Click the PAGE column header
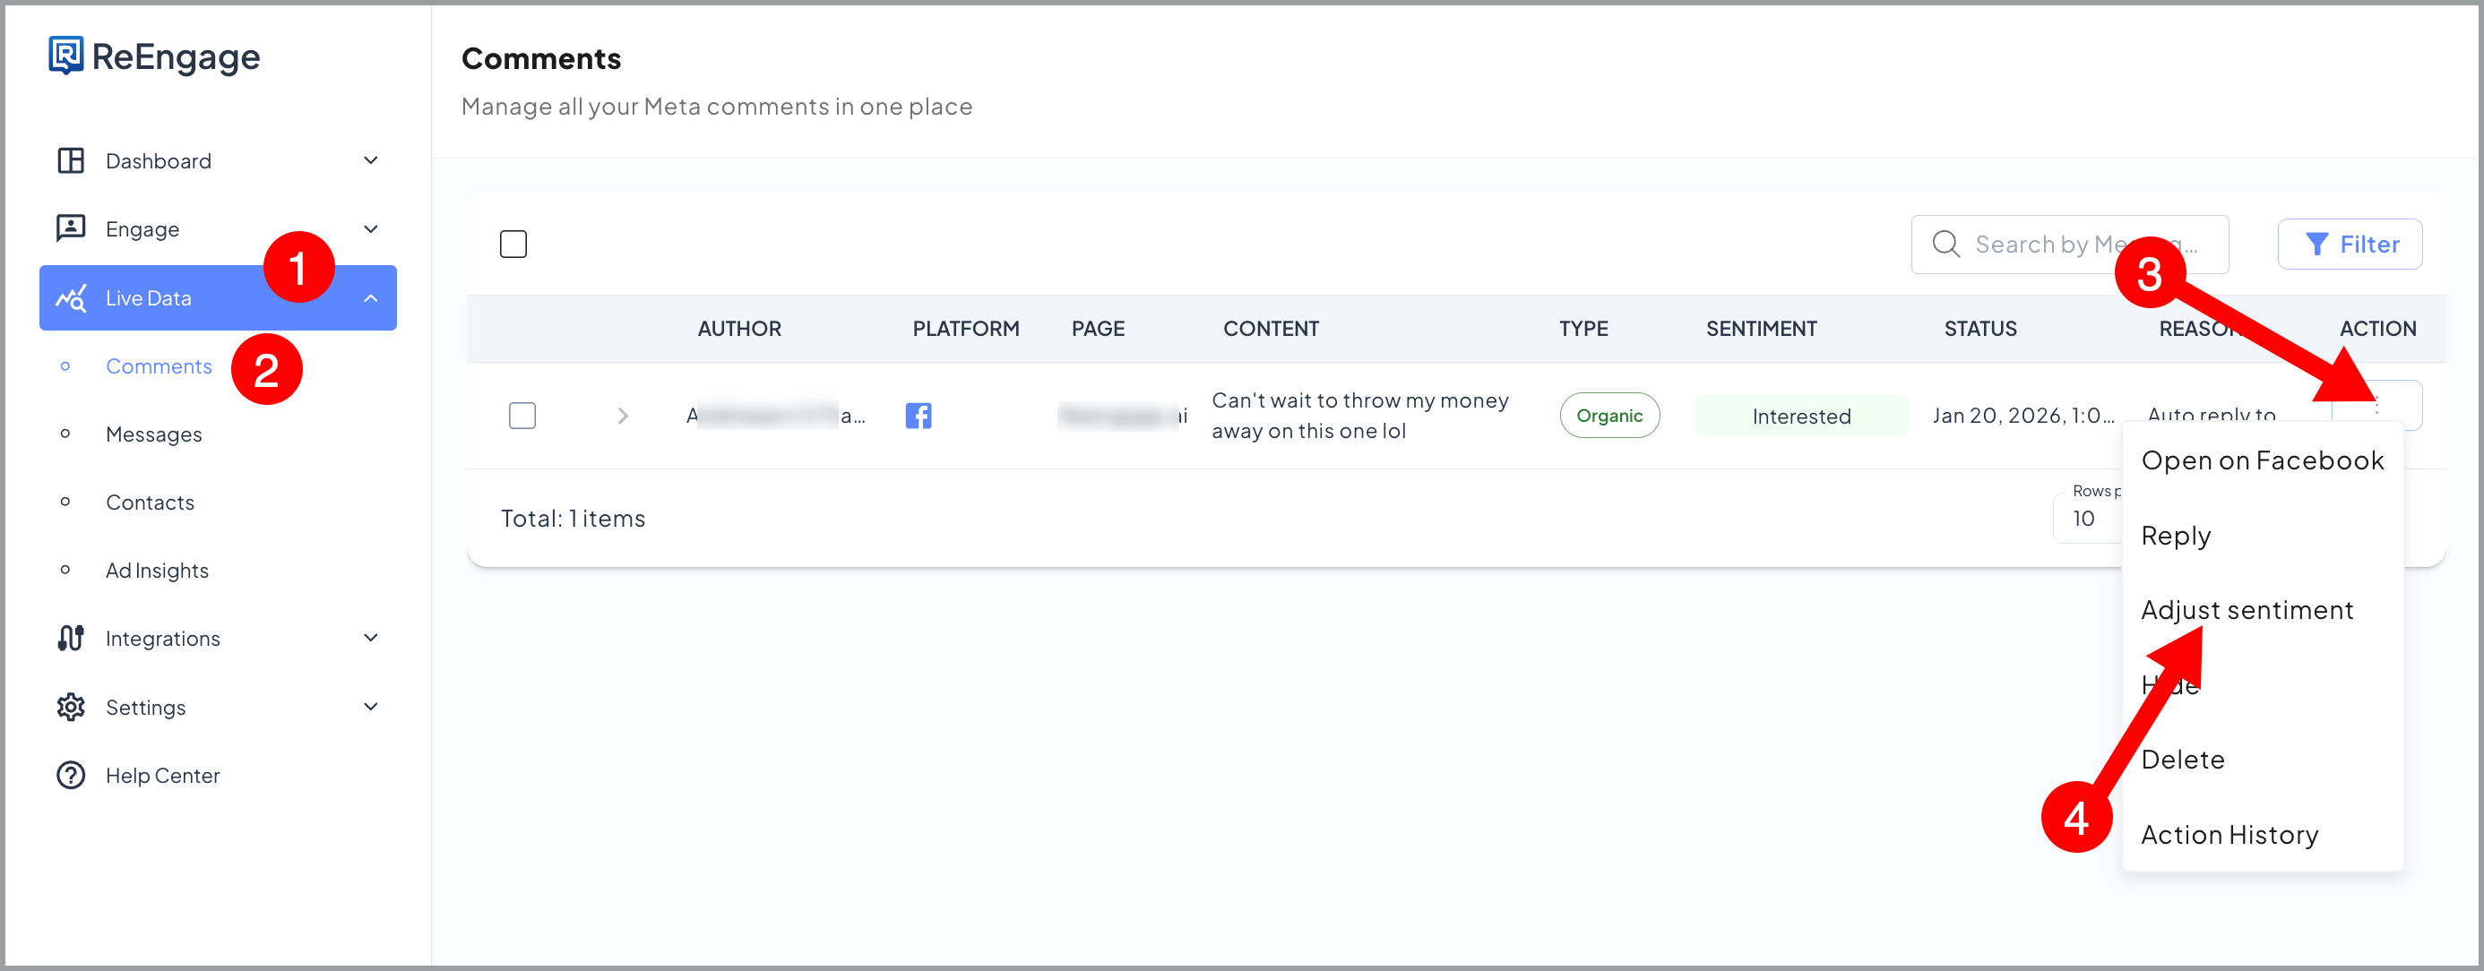The image size is (2484, 971). click(x=1099, y=329)
